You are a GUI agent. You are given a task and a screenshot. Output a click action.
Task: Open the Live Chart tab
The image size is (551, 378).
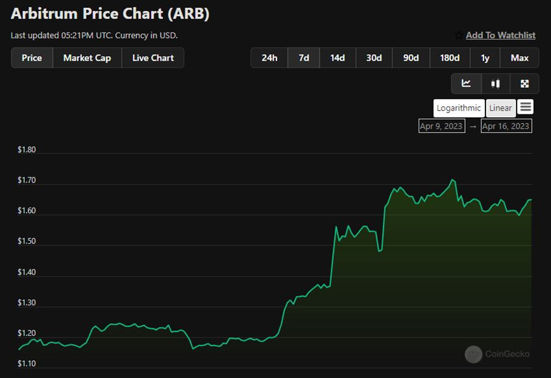153,58
